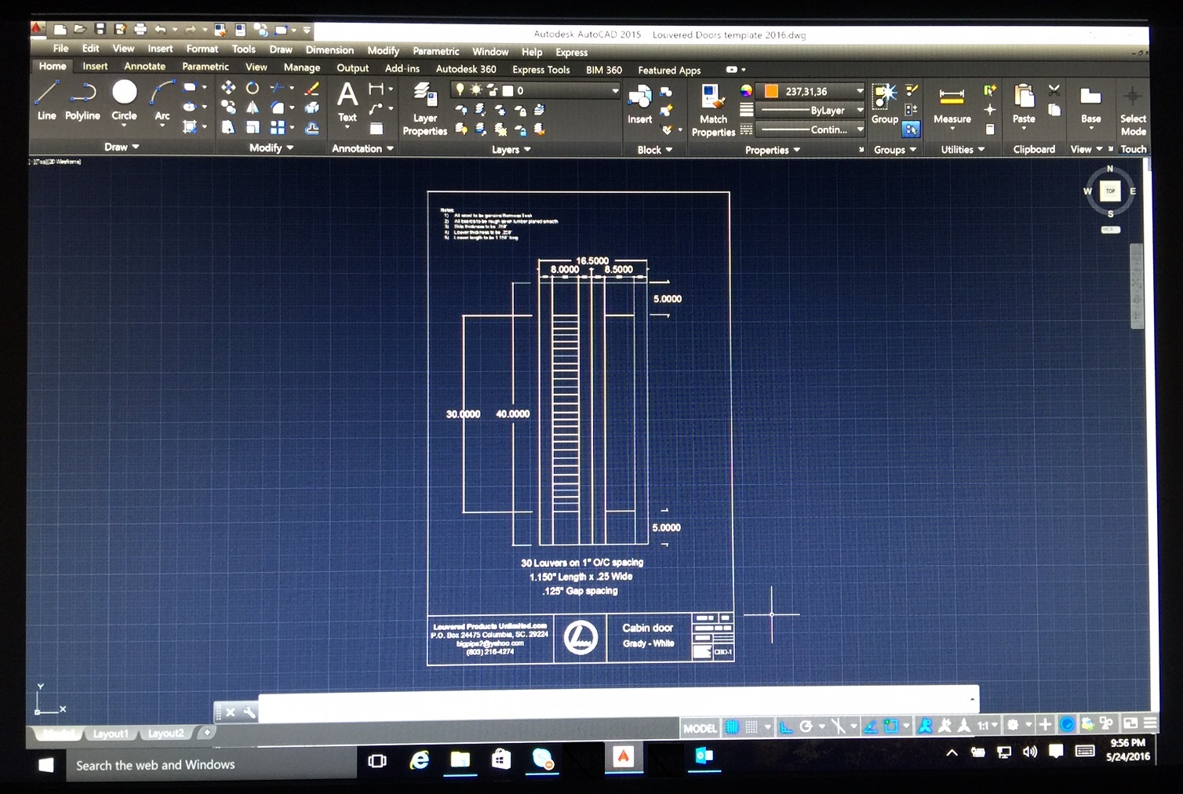Image resolution: width=1183 pixels, height=794 pixels.
Task: Toggle Snap mode in status bar
Action: 752,727
